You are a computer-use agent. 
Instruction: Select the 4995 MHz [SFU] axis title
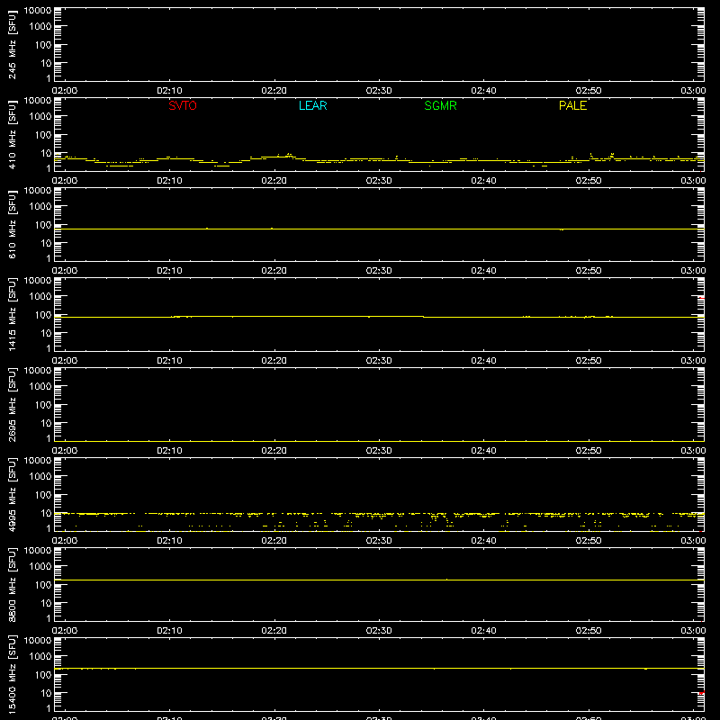pyautogui.click(x=12, y=494)
